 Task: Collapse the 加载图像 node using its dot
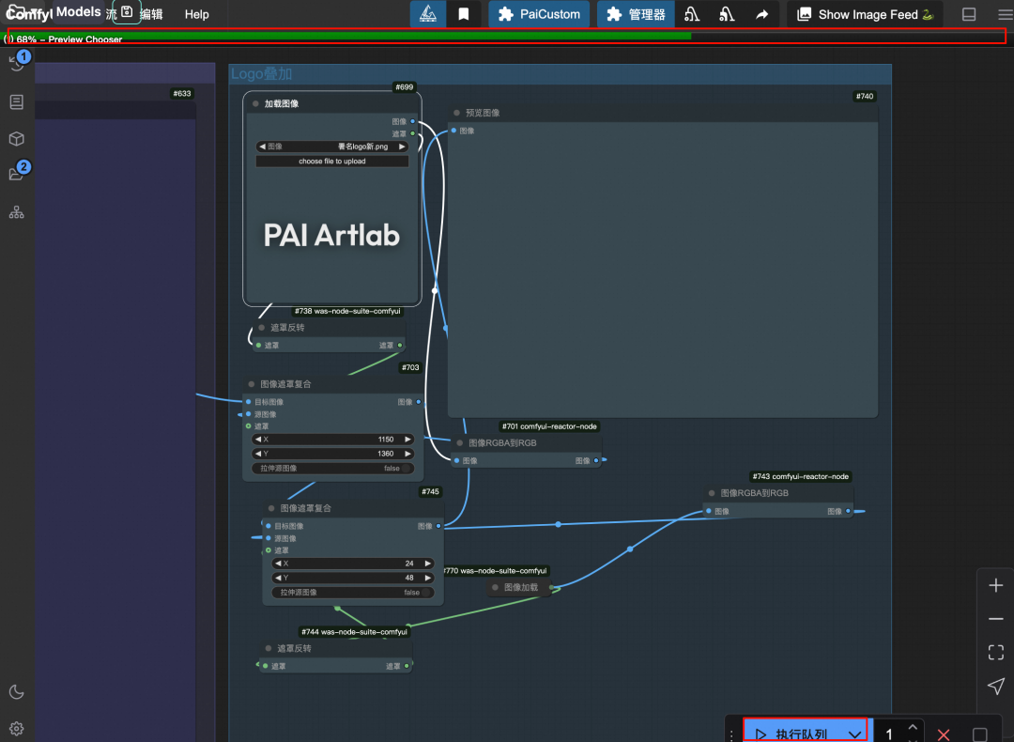pos(255,103)
